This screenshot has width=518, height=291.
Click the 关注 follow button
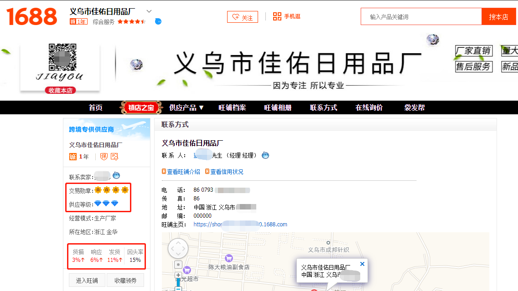click(243, 17)
